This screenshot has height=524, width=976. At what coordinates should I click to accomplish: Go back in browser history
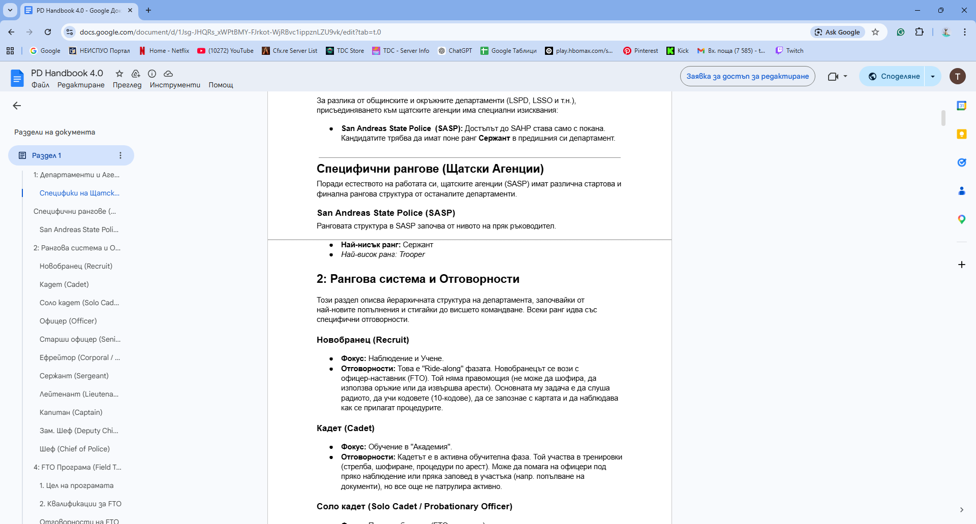tap(11, 32)
